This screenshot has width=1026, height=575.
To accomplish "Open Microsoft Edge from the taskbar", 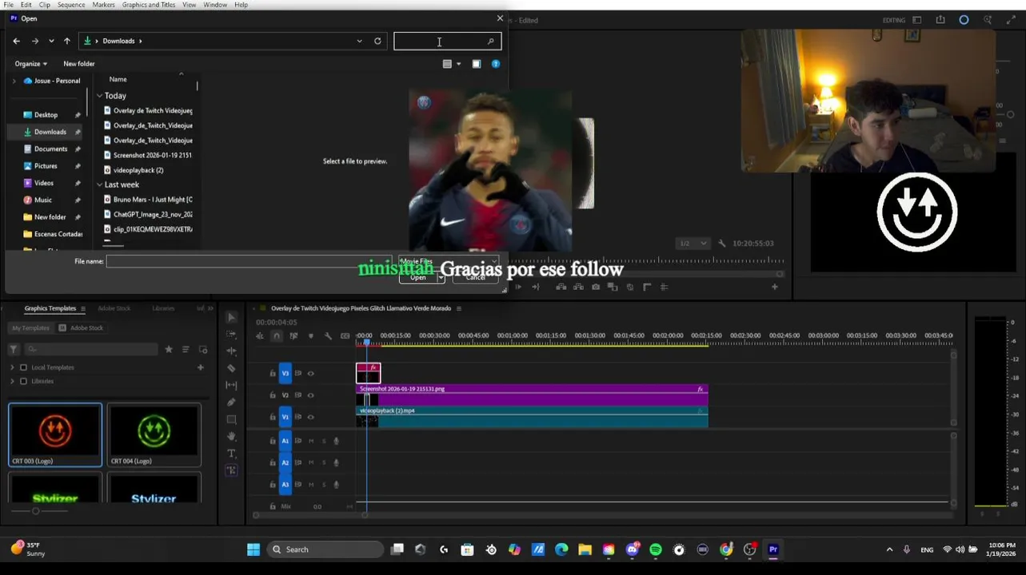I will [561, 549].
